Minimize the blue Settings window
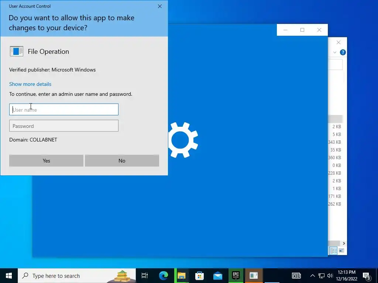 pos(285,30)
